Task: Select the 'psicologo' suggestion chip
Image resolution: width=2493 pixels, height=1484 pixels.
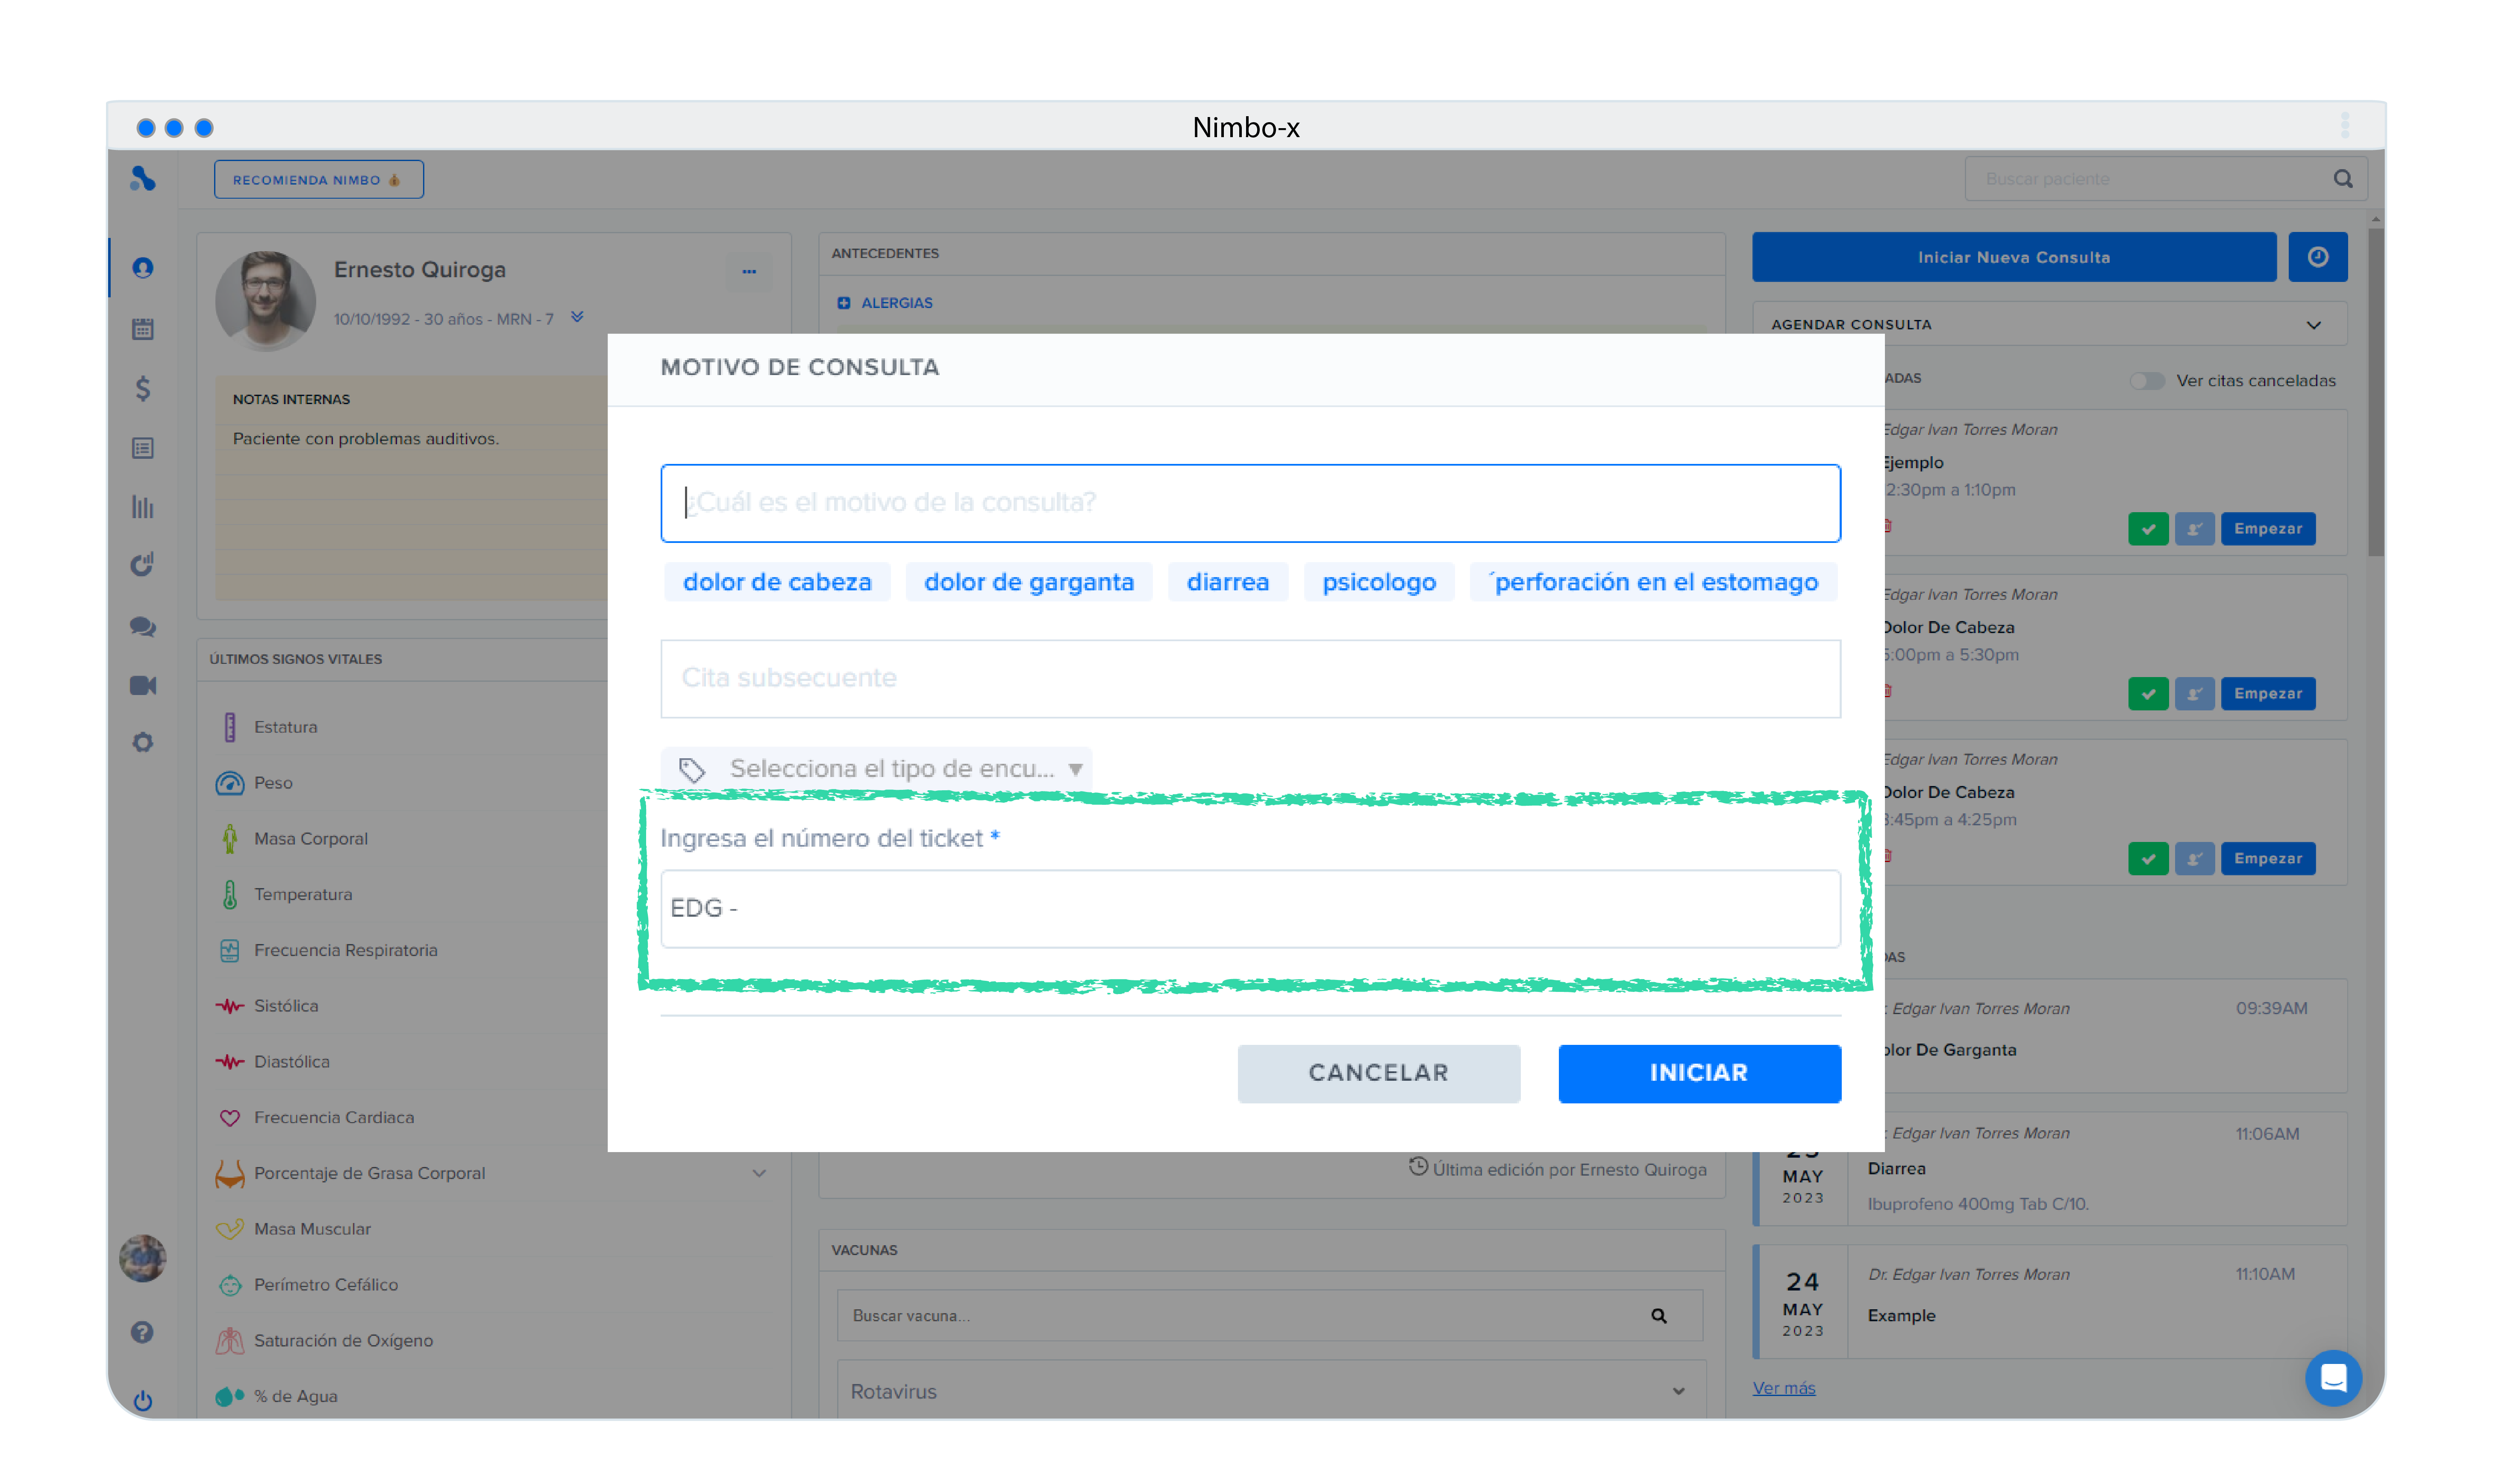Action: tap(1379, 582)
